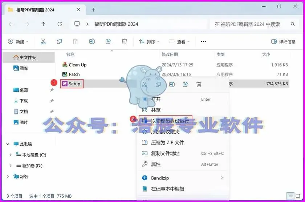Expand the 网络 tree node

8,177
